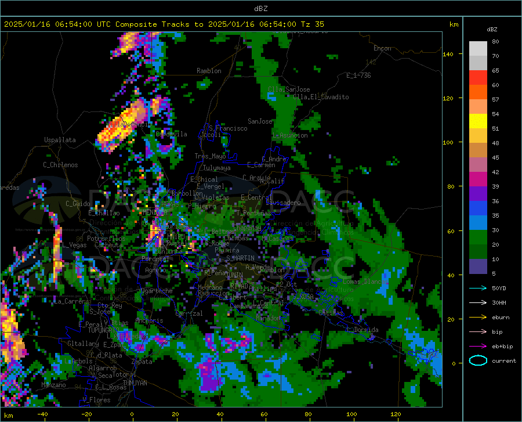Click the 'eb+bip' legend label
522x422 pixels.
pyautogui.click(x=502, y=347)
